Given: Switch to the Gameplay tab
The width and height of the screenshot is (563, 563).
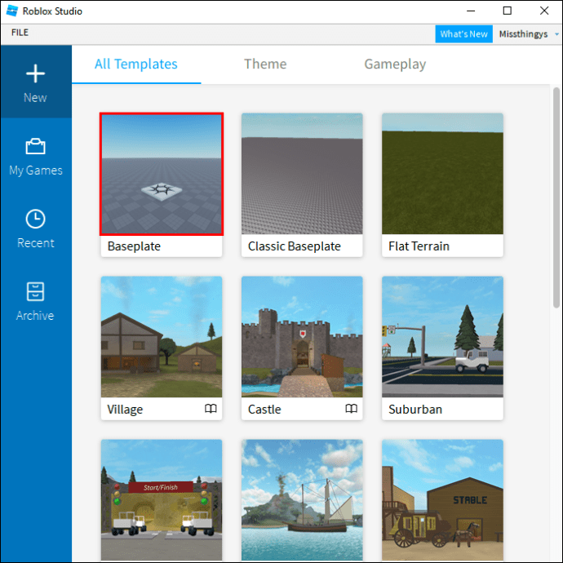Looking at the screenshot, I should tap(395, 64).
